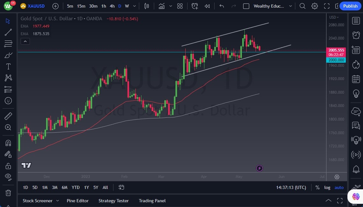Set chart range to 1M
Viewport: 363px width, 207px height.
(45, 187)
